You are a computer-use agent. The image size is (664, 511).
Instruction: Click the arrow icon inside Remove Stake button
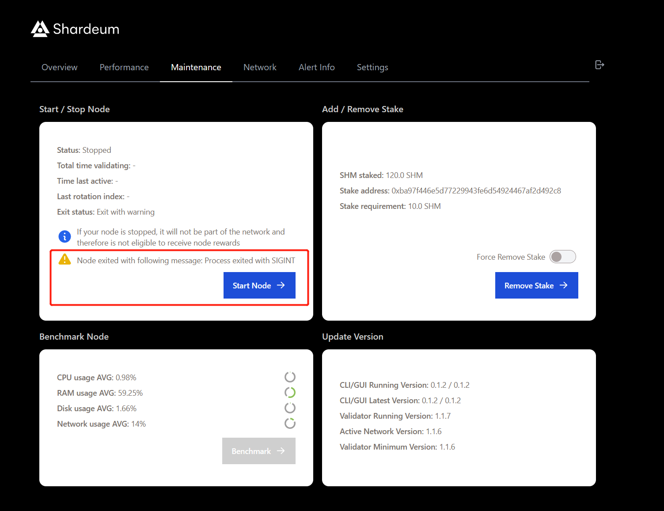(564, 285)
